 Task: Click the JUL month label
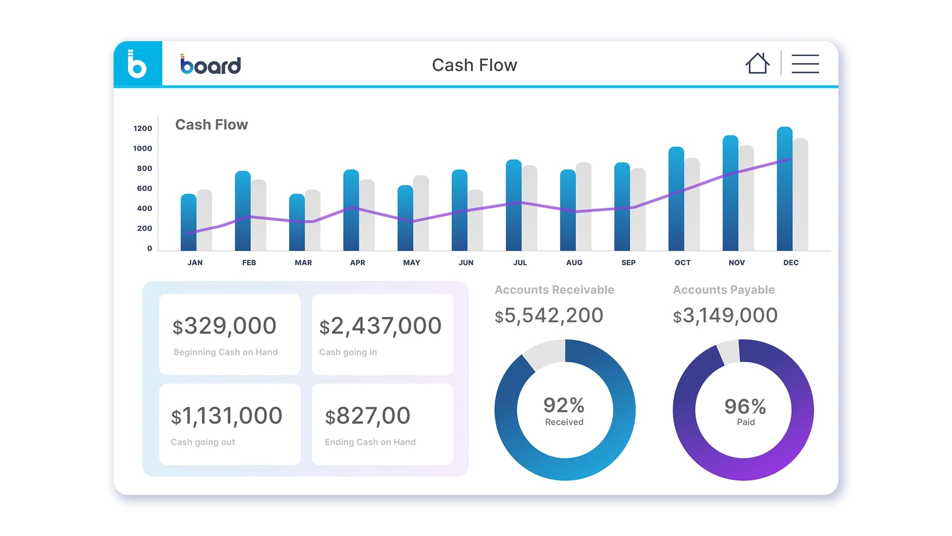[x=519, y=263]
